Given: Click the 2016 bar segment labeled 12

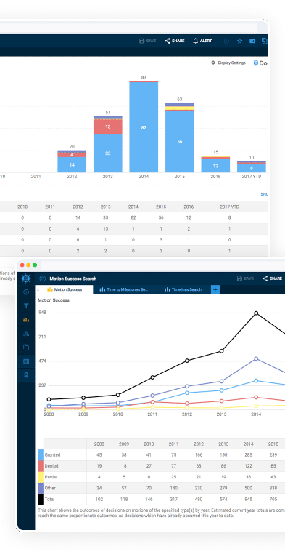Looking at the screenshot, I should click(x=215, y=166).
